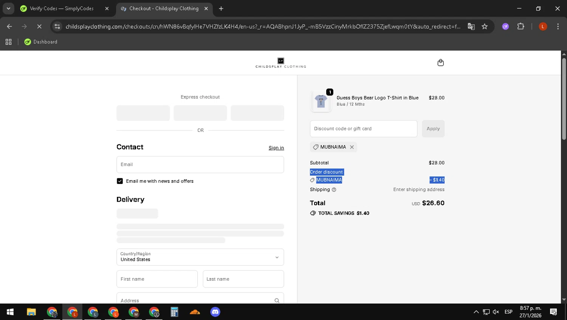Click the last Express checkout placeholder button
The height and width of the screenshot is (320, 567).
click(x=257, y=113)
